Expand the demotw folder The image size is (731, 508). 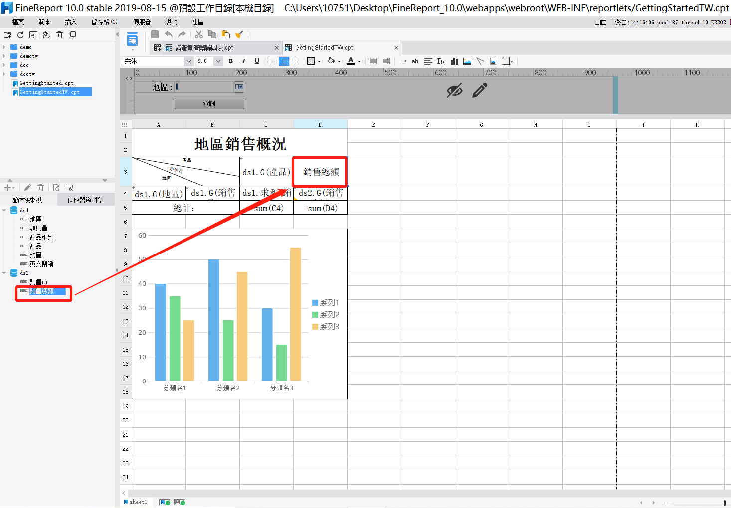click(4, 56)
